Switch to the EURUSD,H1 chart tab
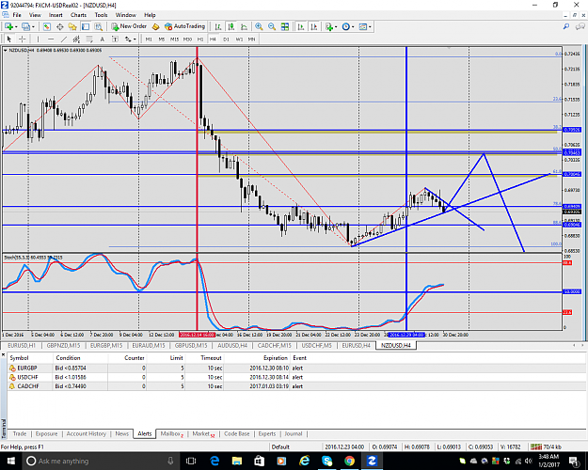 coord(22,345)
